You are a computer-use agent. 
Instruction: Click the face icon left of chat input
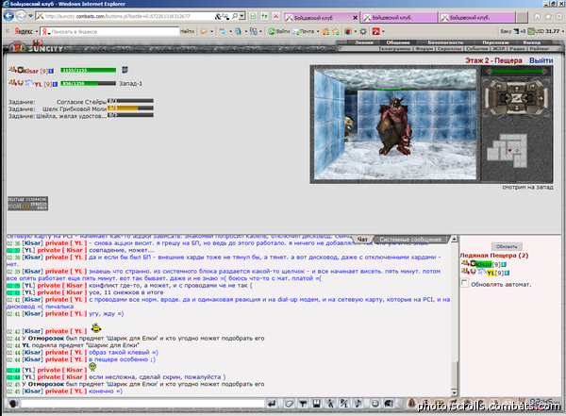pyautogui.click(x=13, y=404)
